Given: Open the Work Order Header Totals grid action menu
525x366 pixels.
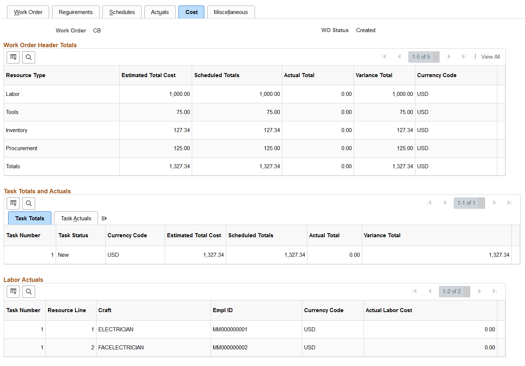Looking at the screenshot, I should [13, 57].
